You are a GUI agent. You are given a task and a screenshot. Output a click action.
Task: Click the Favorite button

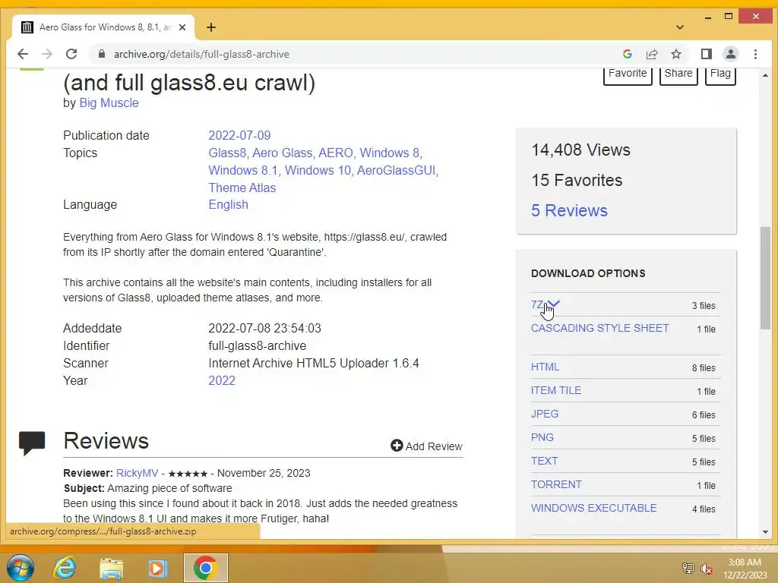point(627,74)
